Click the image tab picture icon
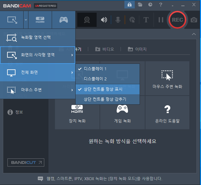 (x=130, y=49)
